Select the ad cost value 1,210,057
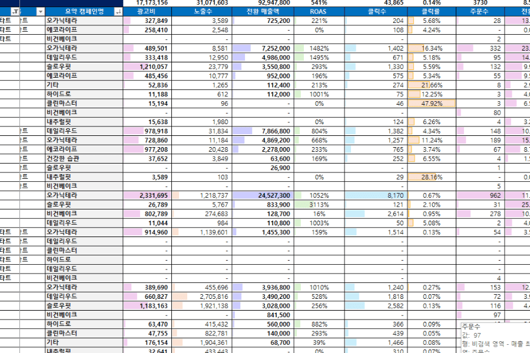 click(x=147, y=66)
